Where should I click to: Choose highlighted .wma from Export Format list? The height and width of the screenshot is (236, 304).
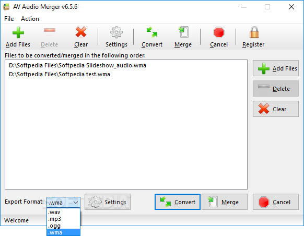pos(63,232)
